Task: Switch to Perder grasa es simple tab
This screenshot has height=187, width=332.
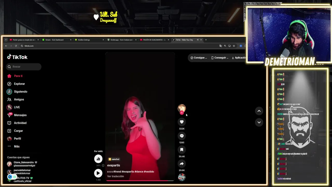Action: click(24, 40)
